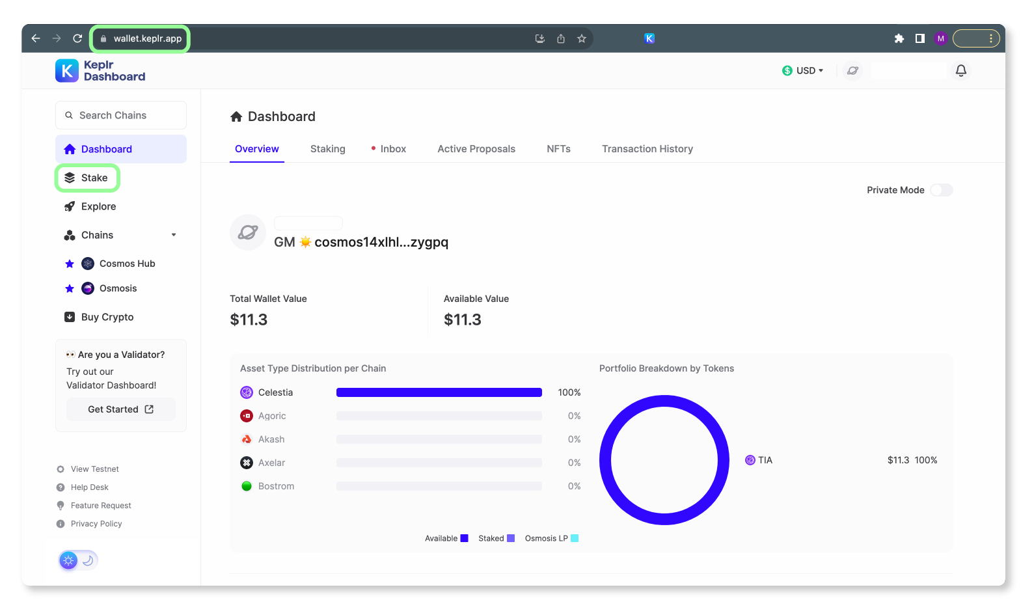Click the Search Chains field

(121, 115)
